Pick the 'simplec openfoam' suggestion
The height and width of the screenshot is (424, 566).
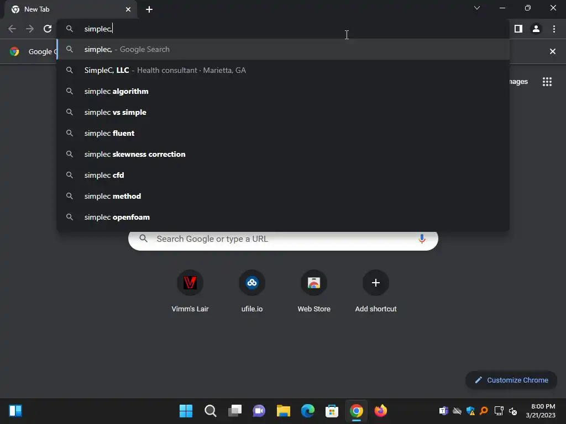coord(283,216)
